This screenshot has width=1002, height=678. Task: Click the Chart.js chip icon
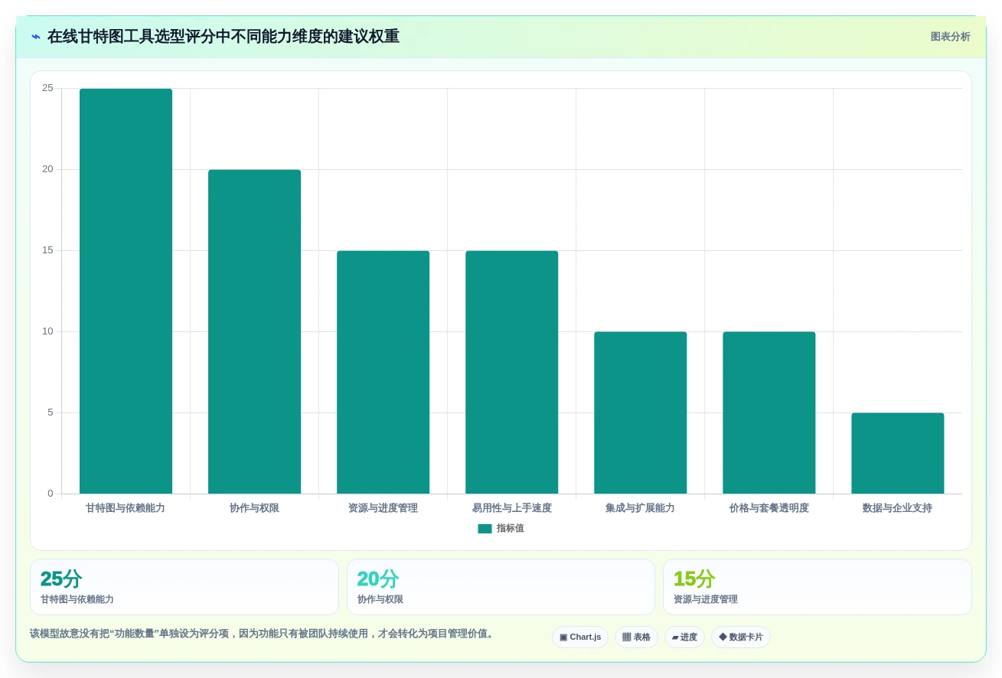563,637
